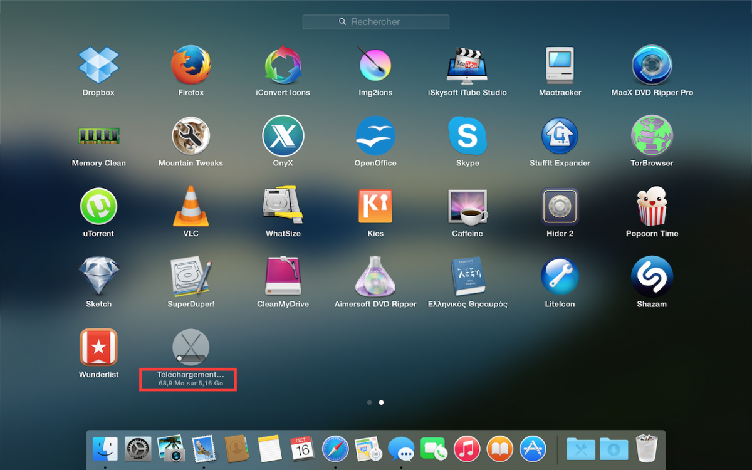Open CleanMyDrive

pyautogui.click(x=283, y=276)
